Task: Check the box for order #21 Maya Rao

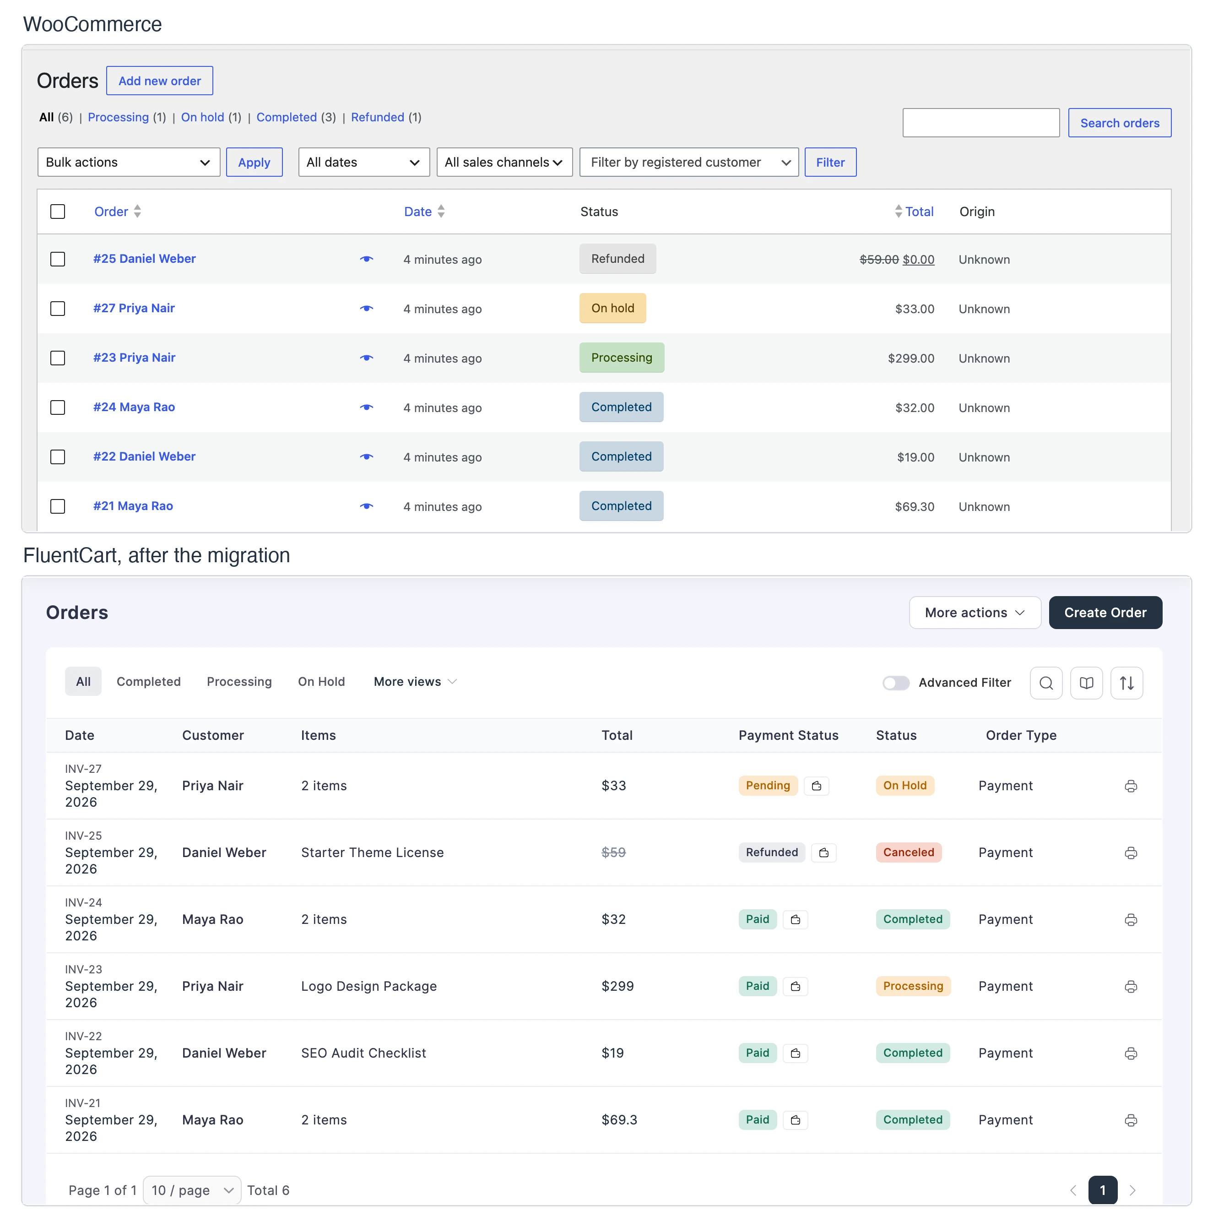Action: pos(58,507)
